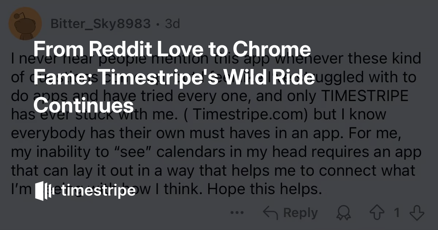This screenshot has height=230, width=438.
Task: Click the curved reply arrow icon
Action: 270,213
